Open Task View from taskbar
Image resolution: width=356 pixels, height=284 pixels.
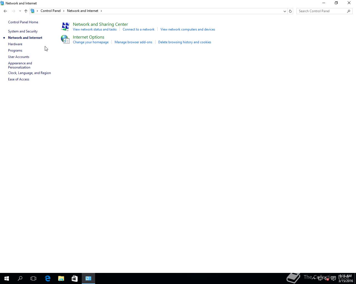point(33,278)
